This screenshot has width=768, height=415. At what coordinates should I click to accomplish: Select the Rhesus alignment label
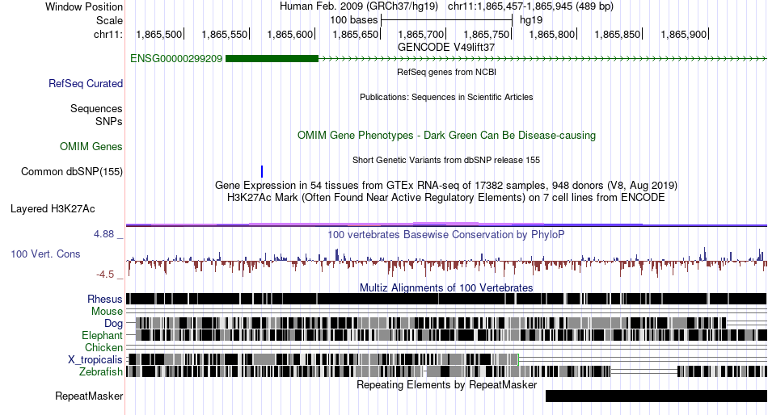pyautogui.click(x=105, y=299)
